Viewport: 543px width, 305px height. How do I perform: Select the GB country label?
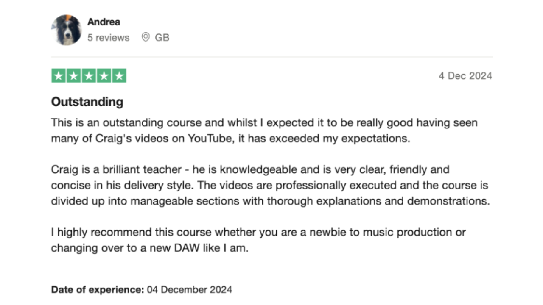point(162,38)
